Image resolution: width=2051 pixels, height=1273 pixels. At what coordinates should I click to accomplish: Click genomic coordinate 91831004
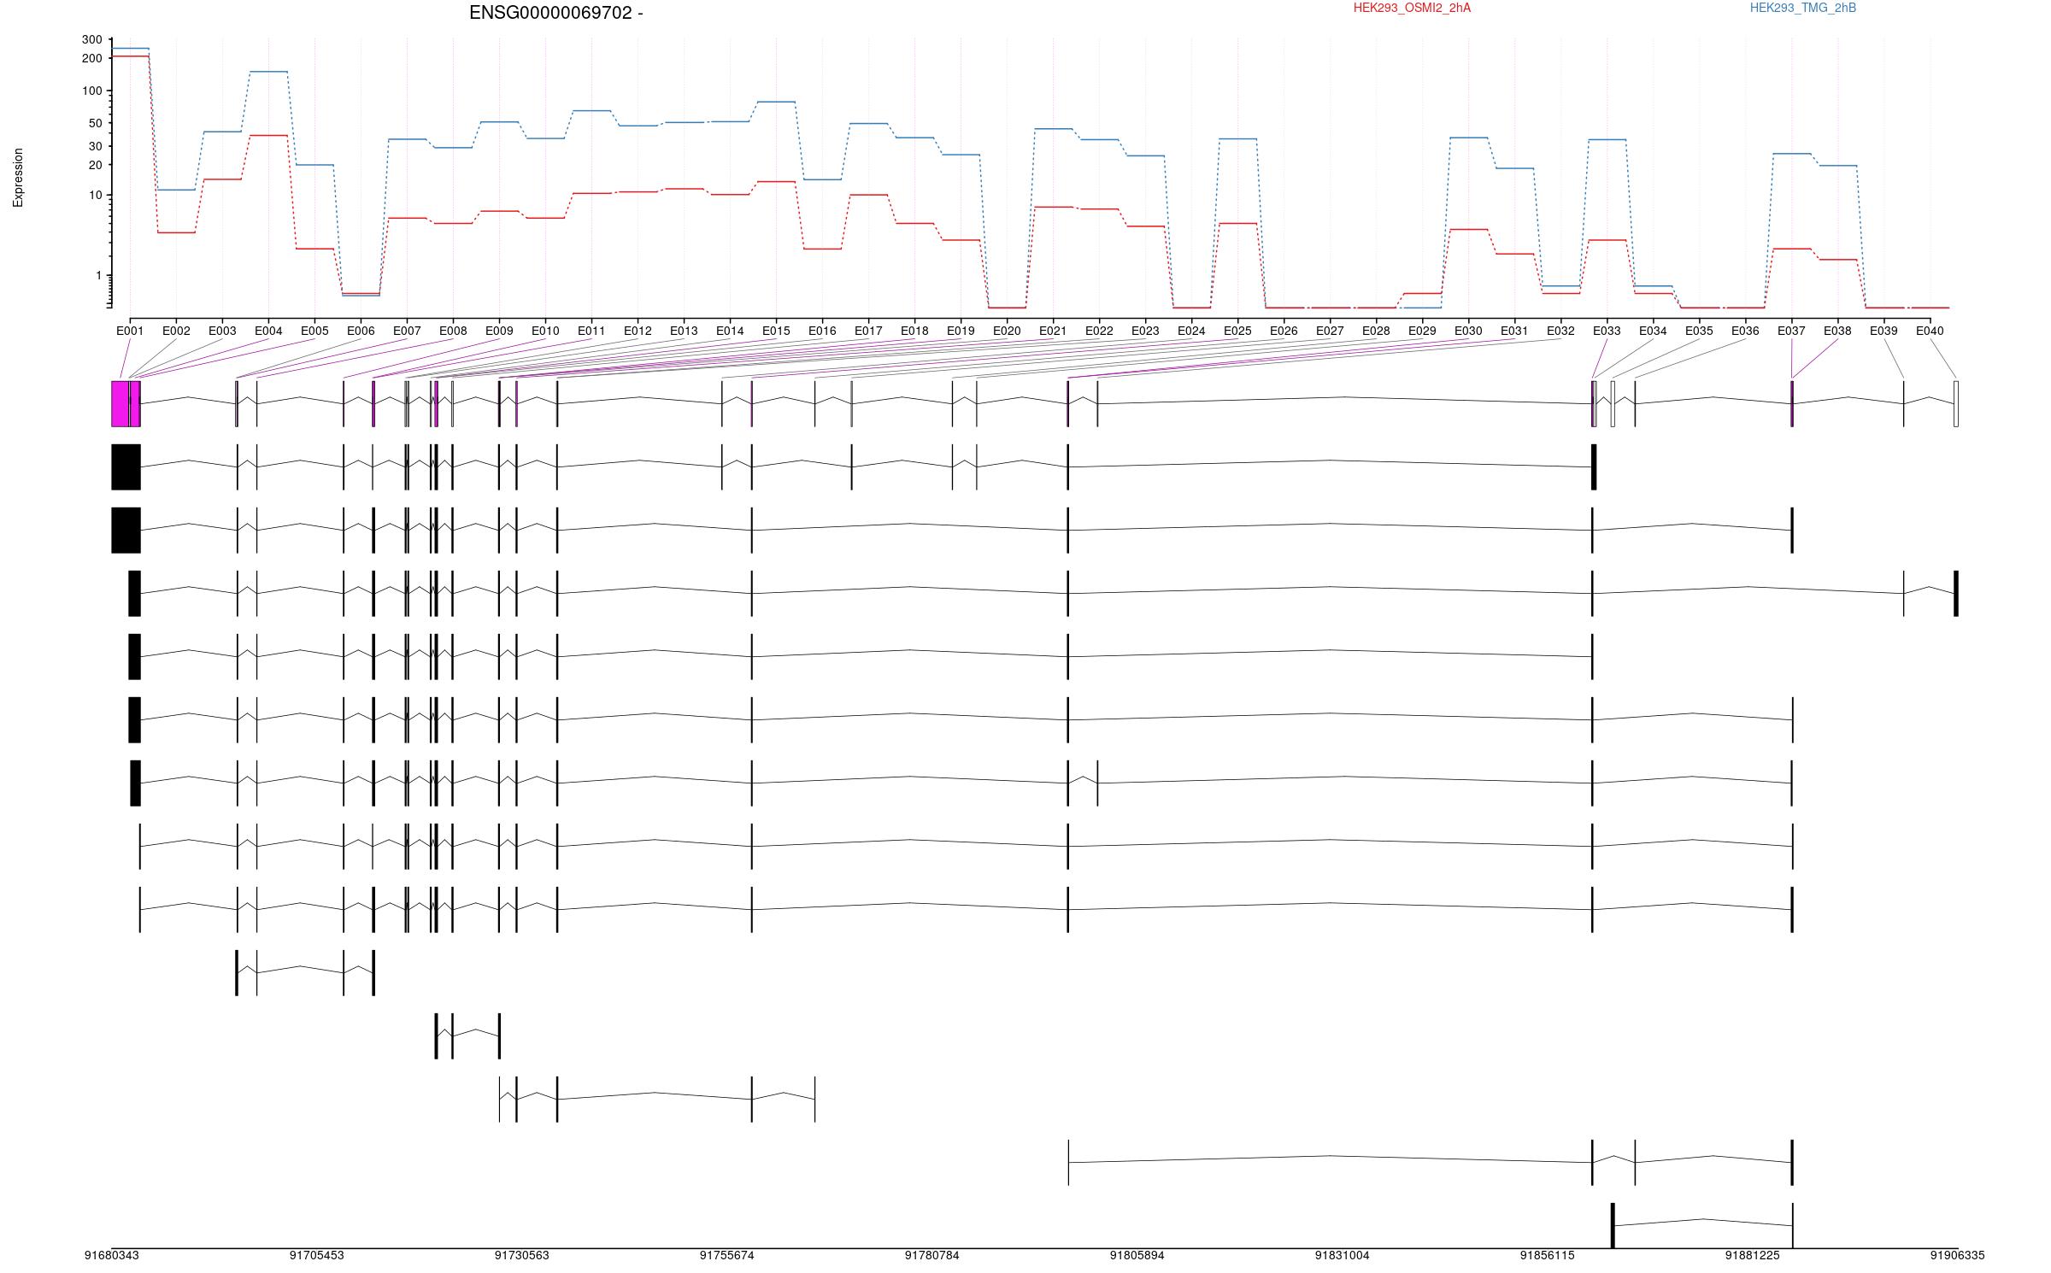pyautogui.click(x=1342, y=1256)
